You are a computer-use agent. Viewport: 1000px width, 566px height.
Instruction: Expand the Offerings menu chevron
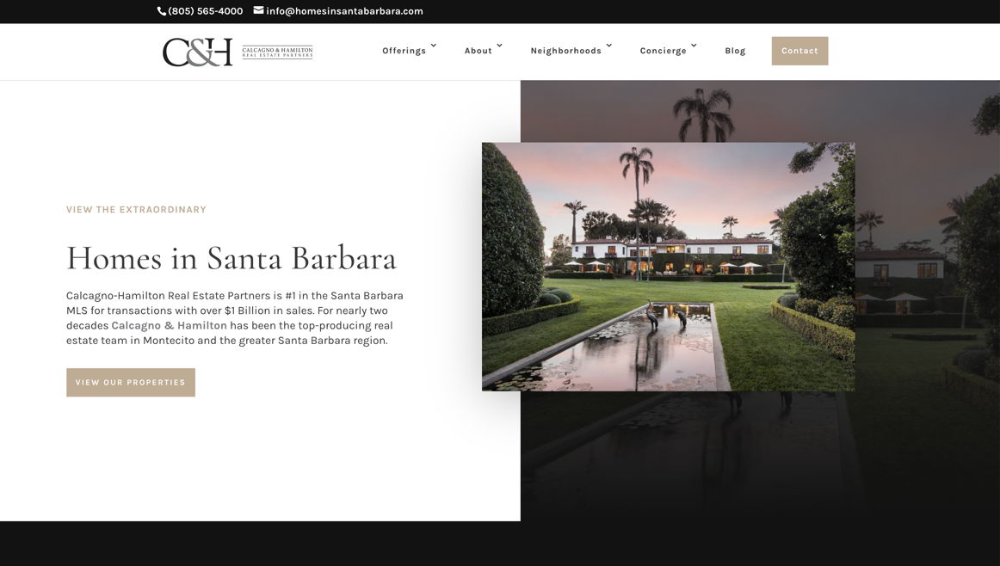tap(434, 46)
